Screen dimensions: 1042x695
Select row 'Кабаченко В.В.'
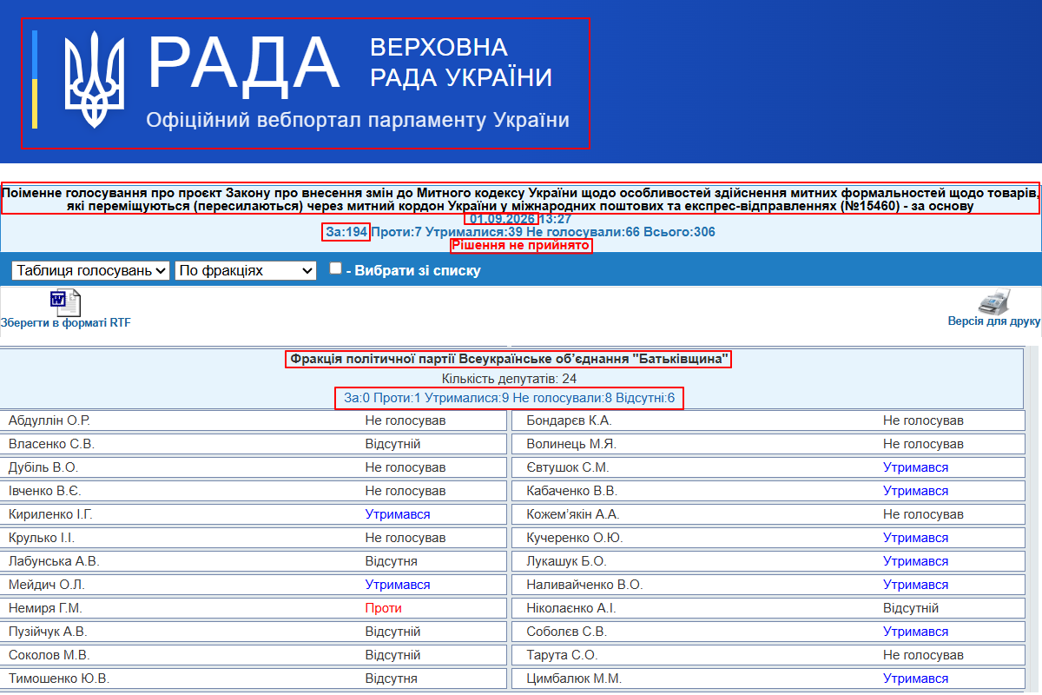768,491
